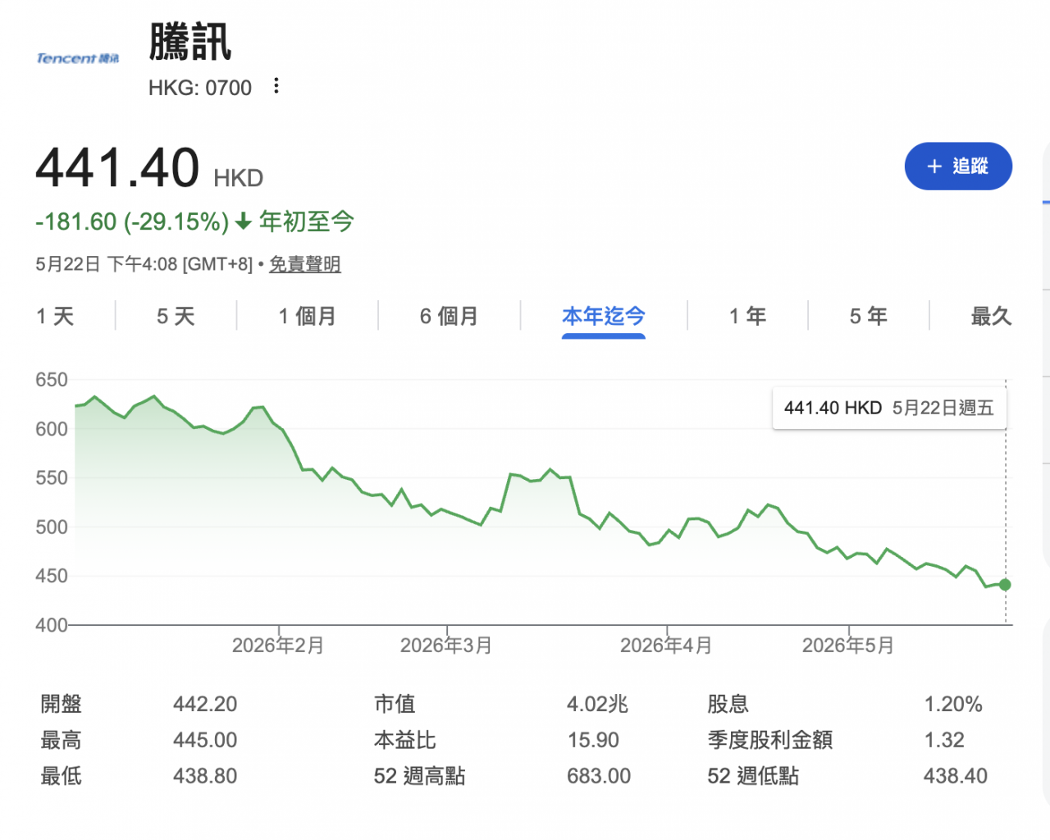This screenshot has height=840, width=1050.
Task: Switch to the 5 天 range tab
Action: (x=176, y=317)
